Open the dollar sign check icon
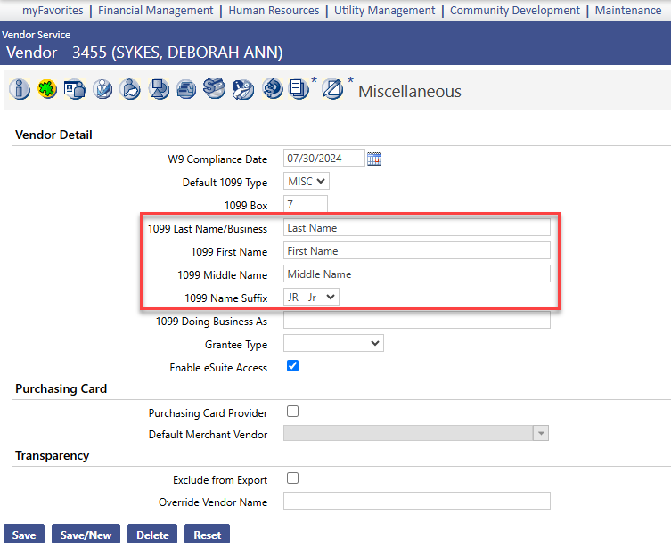 pos(215,88)
